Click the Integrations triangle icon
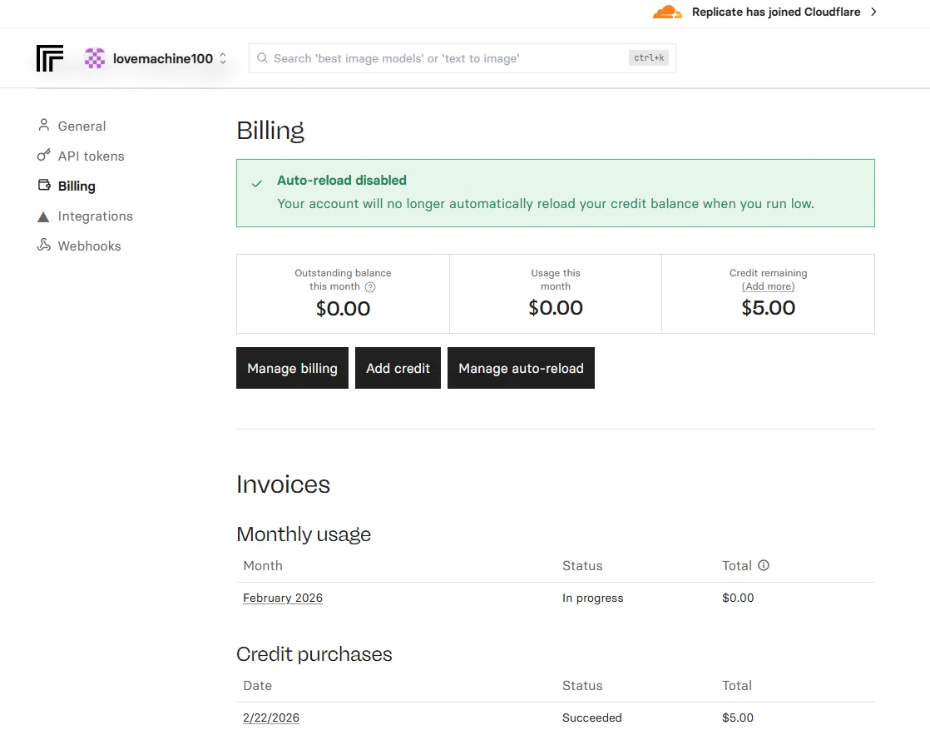The image size is (930, 745). 43,216
